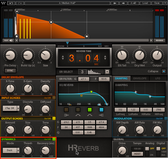This screenshot has height=159, width=168.
Task: Click the Redo arrow button
Action: [x=20, y=3]
